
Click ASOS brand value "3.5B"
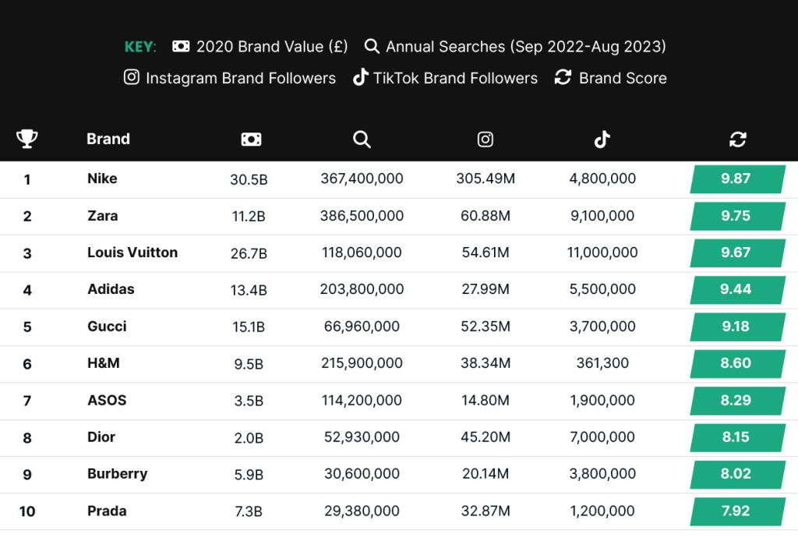249,401
